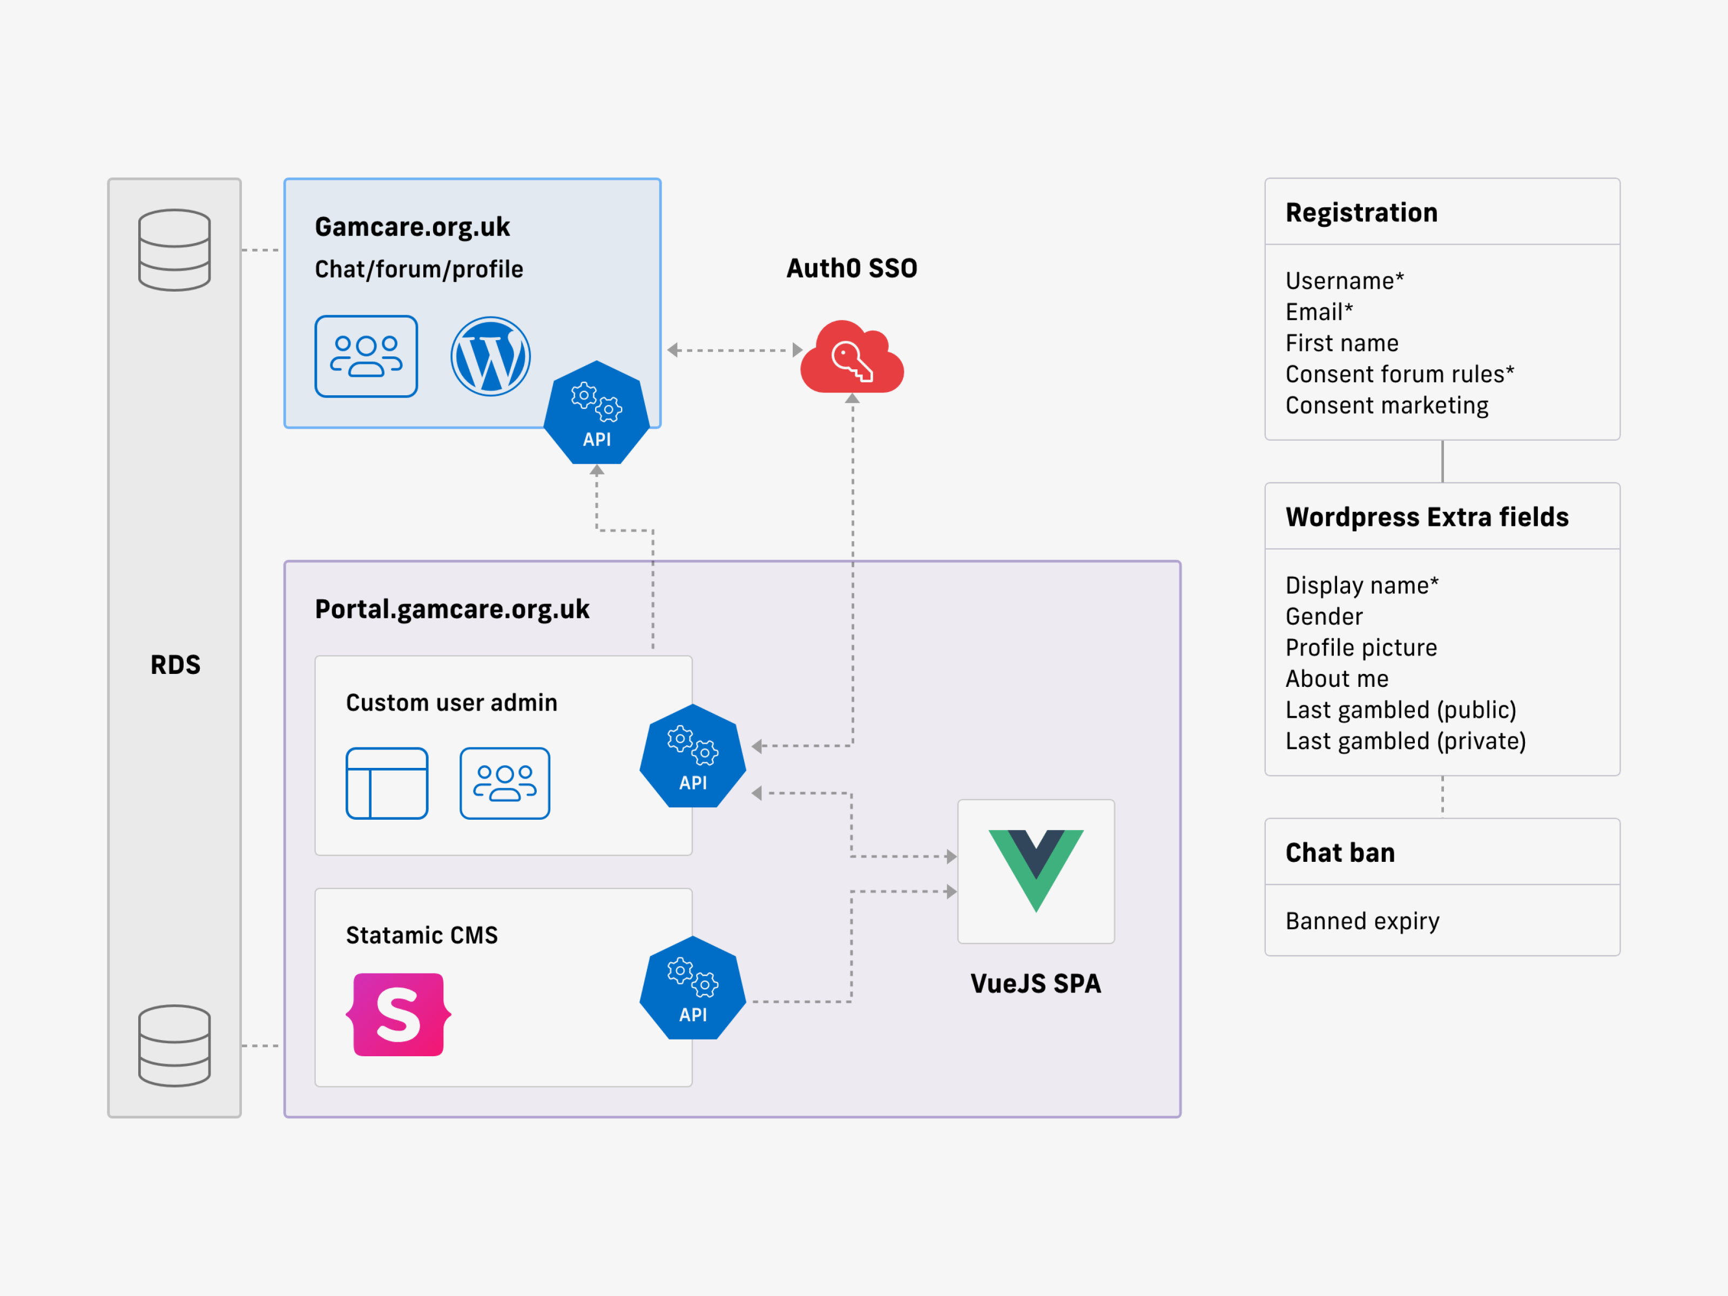The image size is (1728, 1296).
Task: Click the Wordpress Extra fields header
Action: pyautogui.click(x=1427, y=517)
